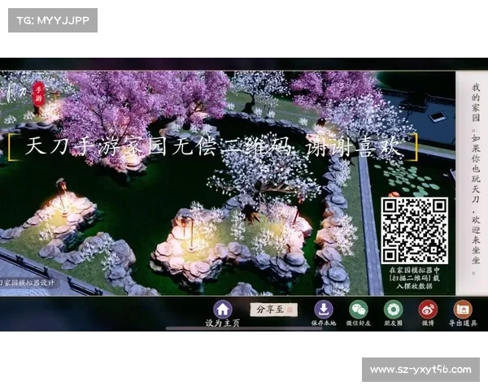
Task: Click the 设为主页 home icon
Action: tap(223, 310)
